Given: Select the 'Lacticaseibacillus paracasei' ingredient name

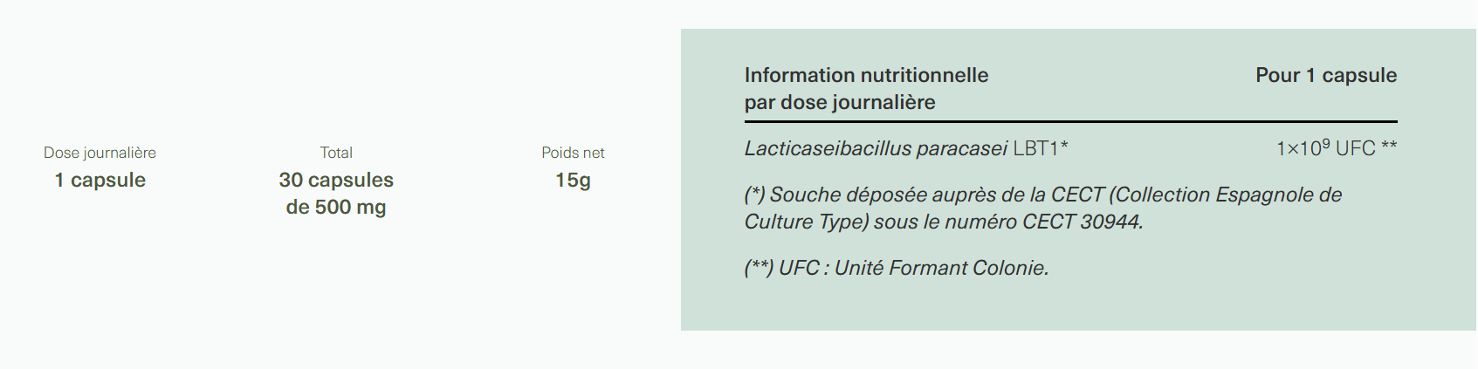Looking at the screenshot, I should tap(876, 148).
